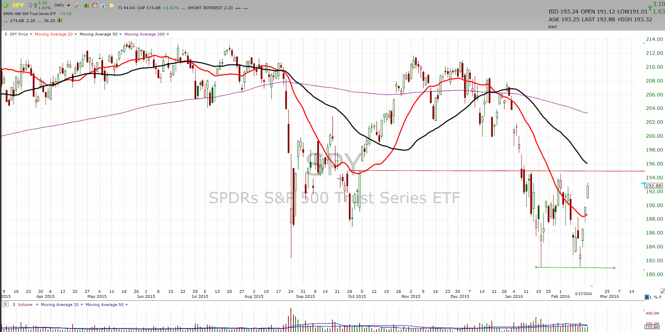Expand the Volume dropdown arrow

pyautogui.click(x=37, y=305)
